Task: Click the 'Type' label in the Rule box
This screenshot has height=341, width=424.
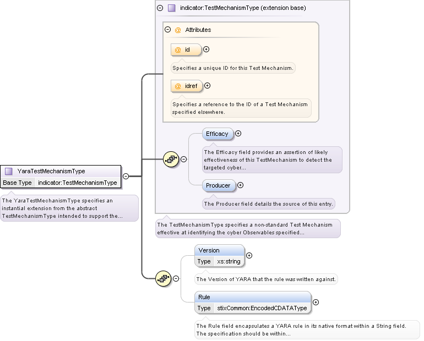Action: tap(204, 308)
